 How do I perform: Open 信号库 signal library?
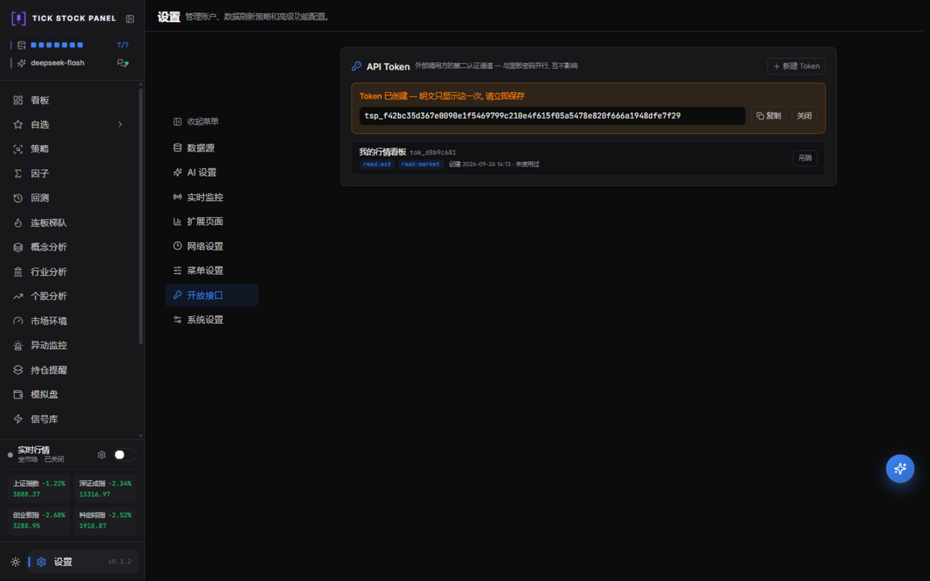point(69,419)
